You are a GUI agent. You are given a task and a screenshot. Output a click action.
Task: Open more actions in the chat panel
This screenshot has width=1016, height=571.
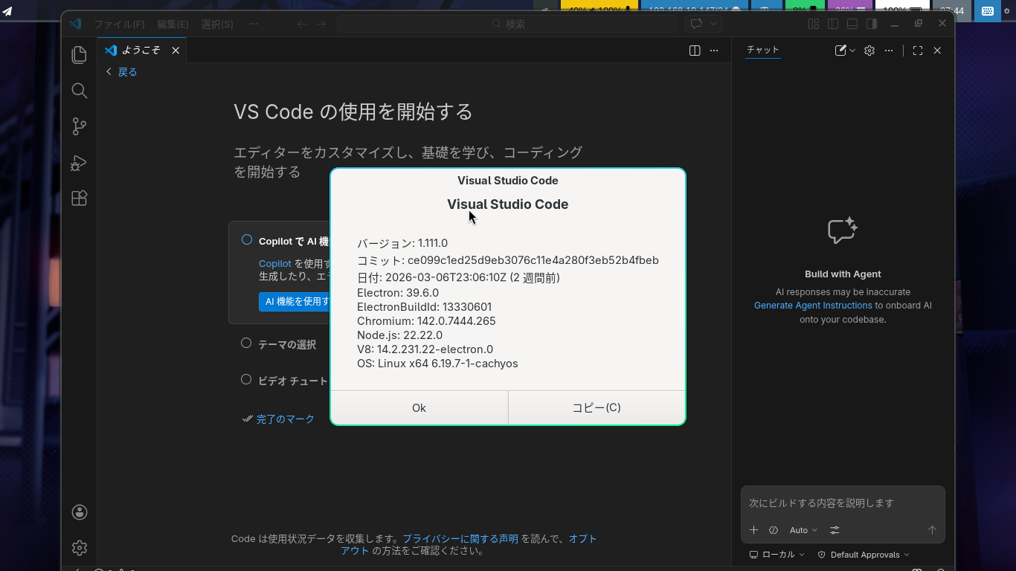tap(889, 51)
